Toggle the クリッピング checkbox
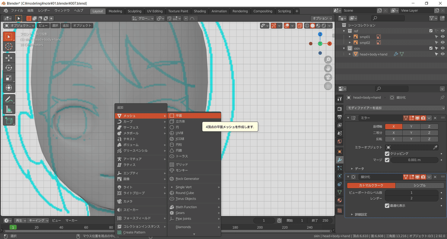 [x=387, y=154]
